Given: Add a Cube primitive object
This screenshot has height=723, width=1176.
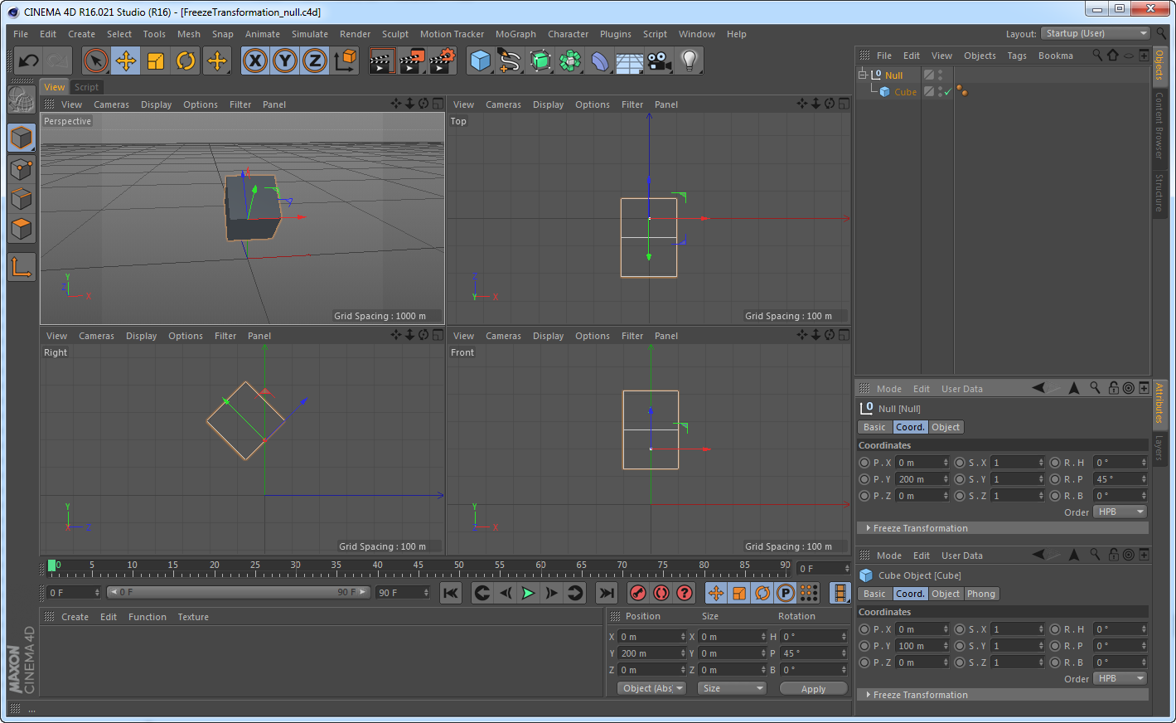Looking at the screenshot, I should point(480,61).
